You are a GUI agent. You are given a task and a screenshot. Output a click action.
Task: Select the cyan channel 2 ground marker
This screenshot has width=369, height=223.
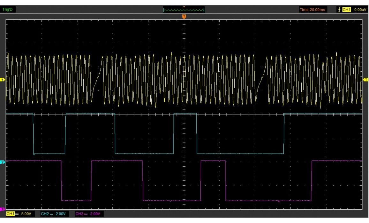tap(3, 162)
